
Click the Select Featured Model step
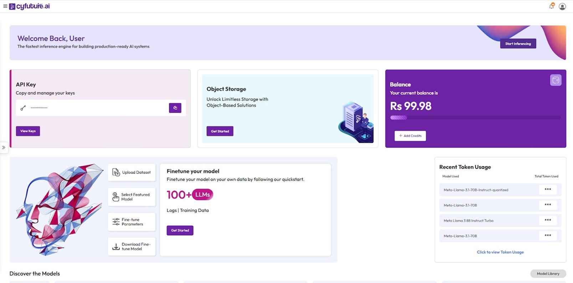click(132, 197)
